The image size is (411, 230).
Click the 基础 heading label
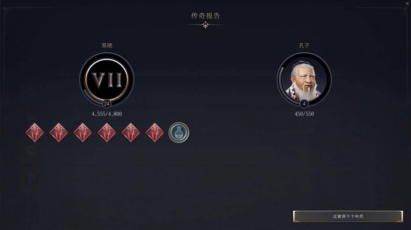tap(107, 46)
